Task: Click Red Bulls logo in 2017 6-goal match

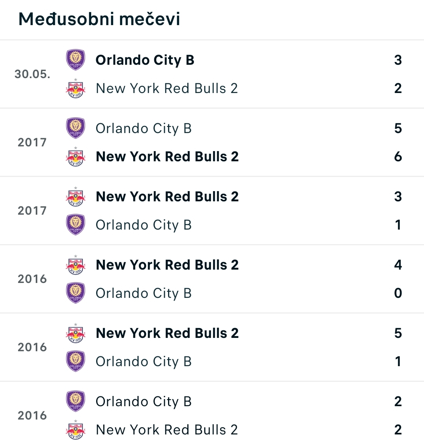Action: pyautogui.click(x=75, y=157)
